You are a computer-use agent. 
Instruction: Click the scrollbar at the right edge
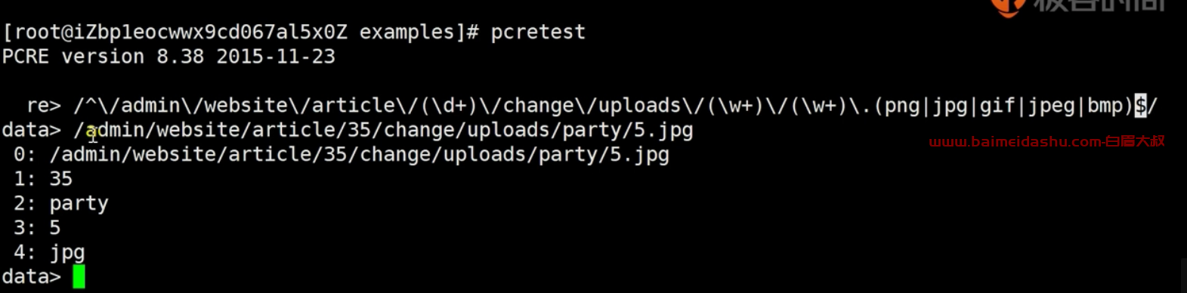pyautogui.click(x=1183, y=276)
